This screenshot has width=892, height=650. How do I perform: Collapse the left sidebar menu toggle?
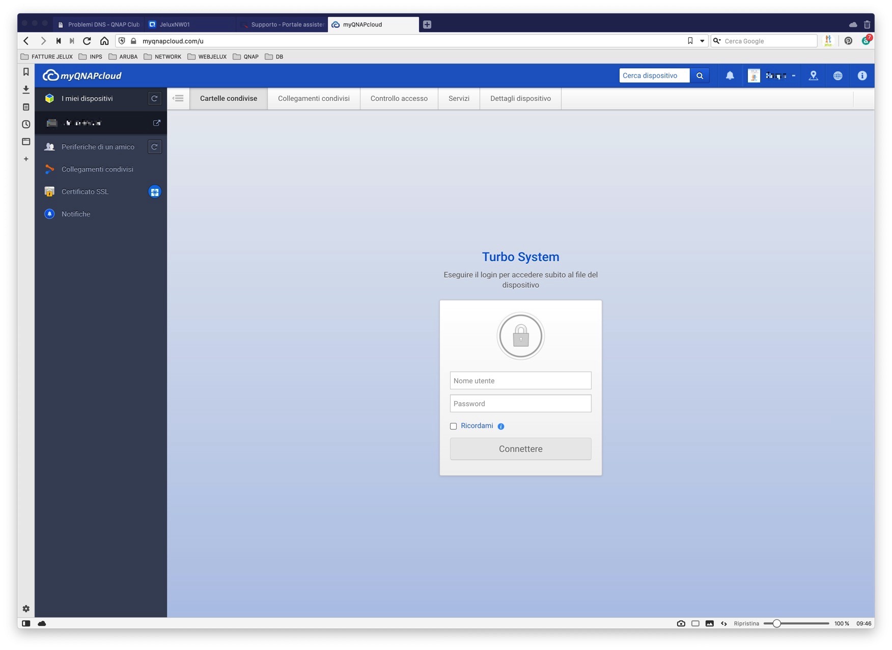coord(178,99)
